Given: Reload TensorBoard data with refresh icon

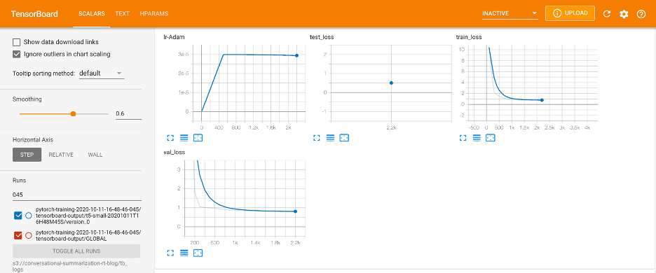Looking at the screenshot, I should click(607, 14).
